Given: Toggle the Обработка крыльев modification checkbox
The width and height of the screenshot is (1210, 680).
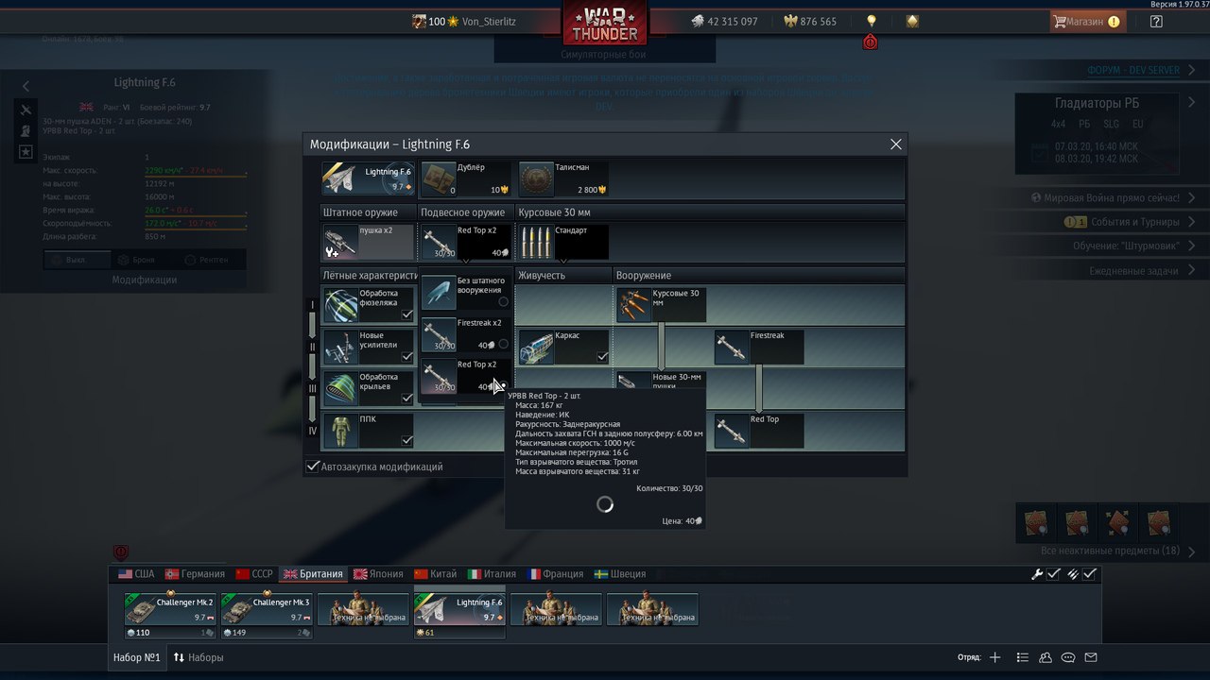Looking at the screenshot, I should tap(407, 399).
